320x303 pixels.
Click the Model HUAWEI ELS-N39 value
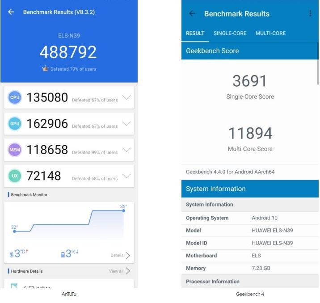pyautogui.click(x=272, y=230)
